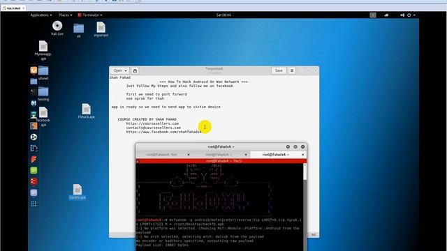Expand the Open button's dropdown arrow in gedit
Screen dimensions: 447x251
pos(126,70)
